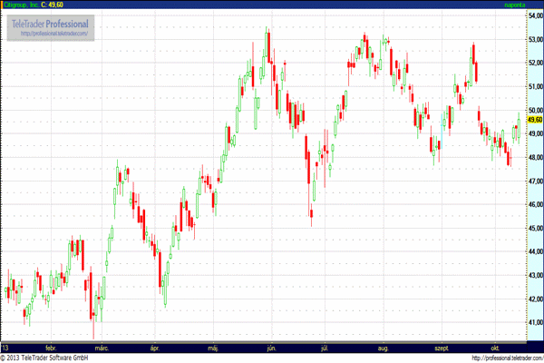Viewport: 544px width, 363px height.
Task: Click the 54,00 price axis label
Action: [x=533, y=15]
